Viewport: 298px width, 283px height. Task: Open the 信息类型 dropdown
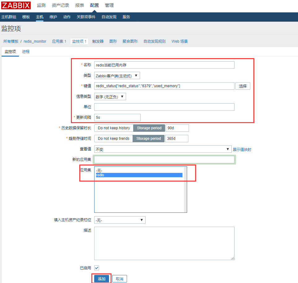point(110,96)
